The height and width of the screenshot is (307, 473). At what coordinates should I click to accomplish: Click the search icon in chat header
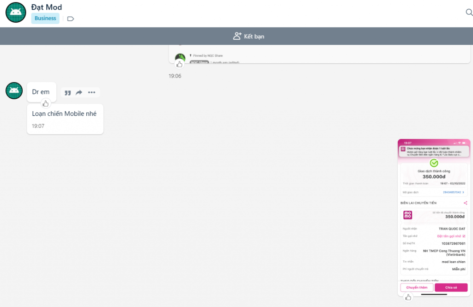coord(469,12)
